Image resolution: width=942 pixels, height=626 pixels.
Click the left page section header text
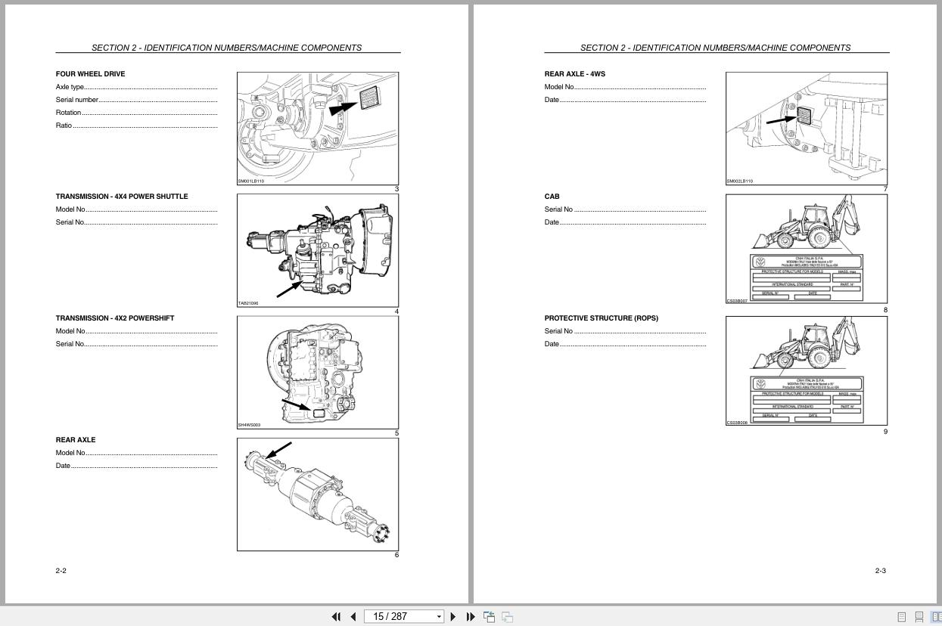point(227,48)
